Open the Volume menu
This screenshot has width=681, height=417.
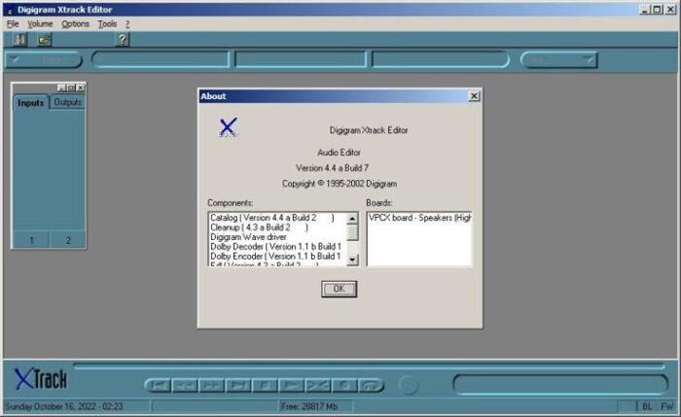[x=40, y=23]
